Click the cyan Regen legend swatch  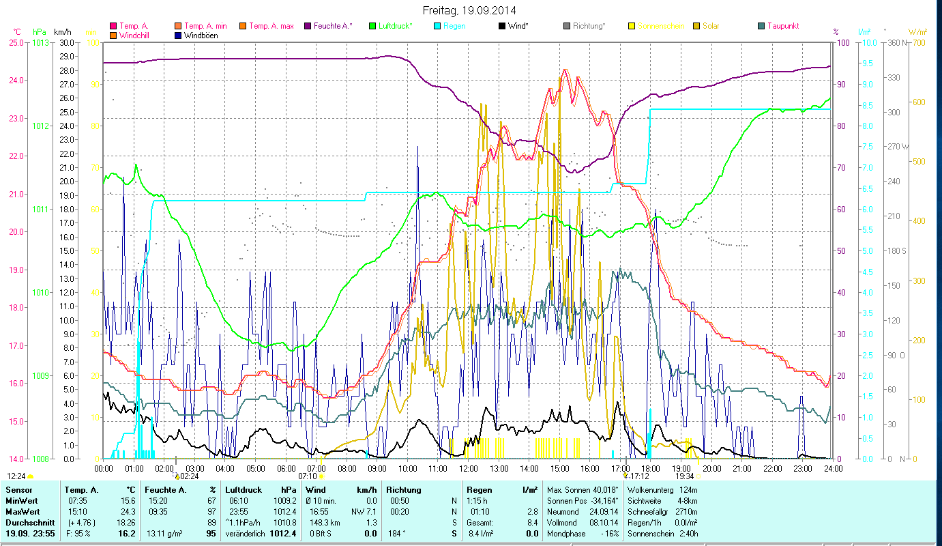point(437,27)
